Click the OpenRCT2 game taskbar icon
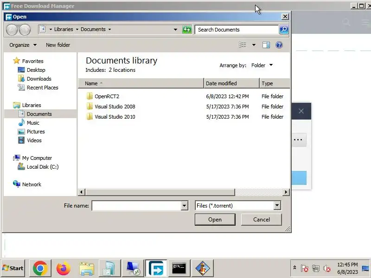 pos(202,268)
